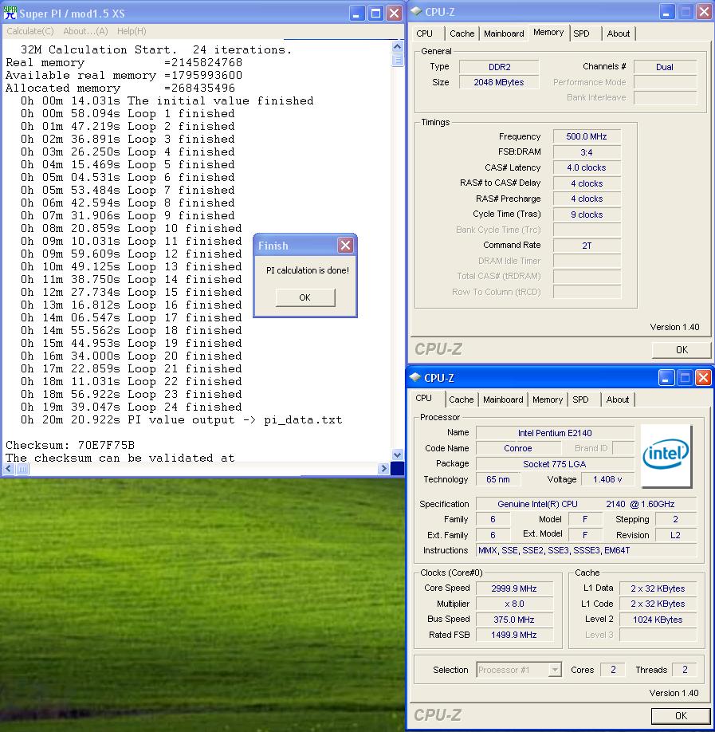Image resolution: width=715 pixels, height=732 pixels.
Task: Open the About...(A) menu
Action: [85, 31]
